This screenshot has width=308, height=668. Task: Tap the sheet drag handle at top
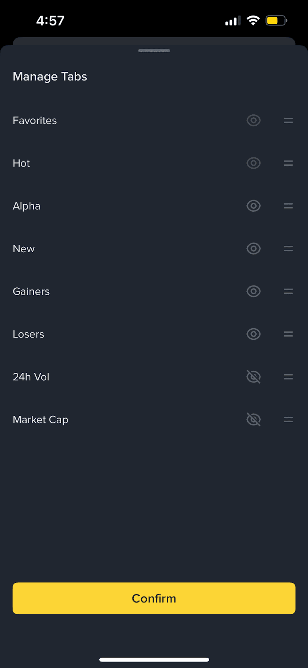[x=154, y=51]
